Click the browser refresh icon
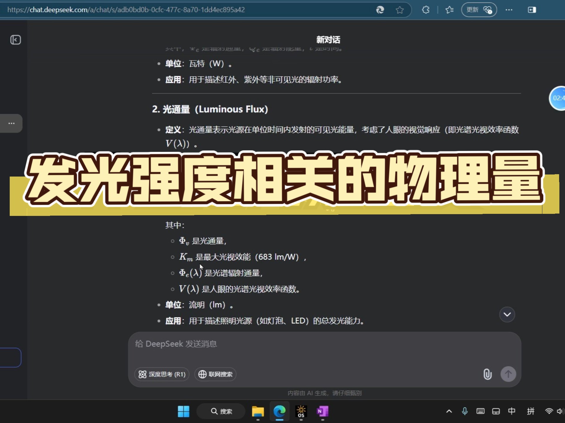The width and height of the screenshot is (565, 423). pos(380,10)
